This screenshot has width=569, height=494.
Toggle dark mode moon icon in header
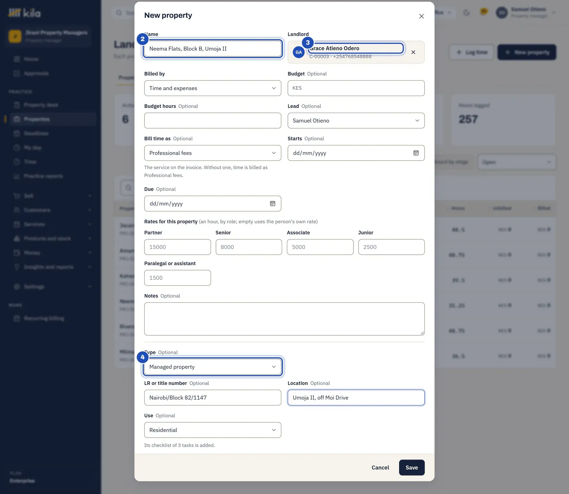coord(467,13)
